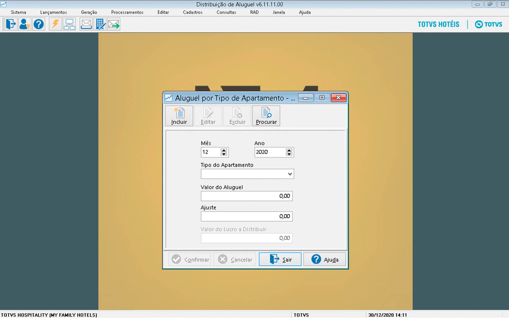Expand the Tipo do Apartamento dropdown

pos(290,174)
